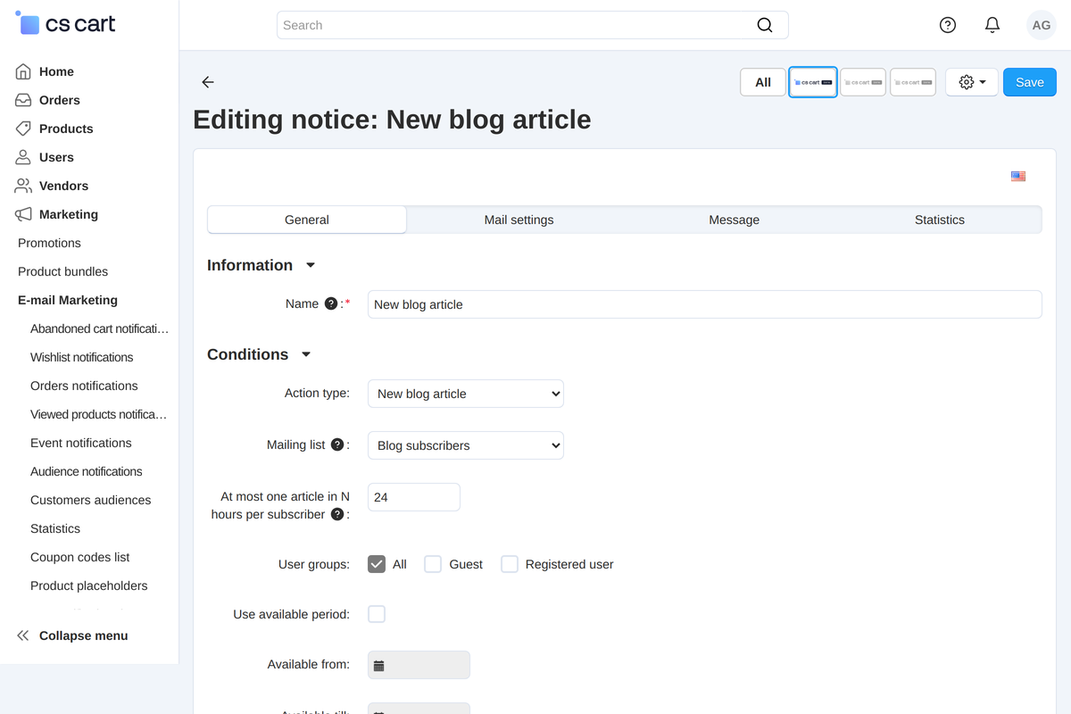1071x714 pixels.
Task: Open the Mailing list dropdown
Action: pyautogui.click(x=466, y=445)
